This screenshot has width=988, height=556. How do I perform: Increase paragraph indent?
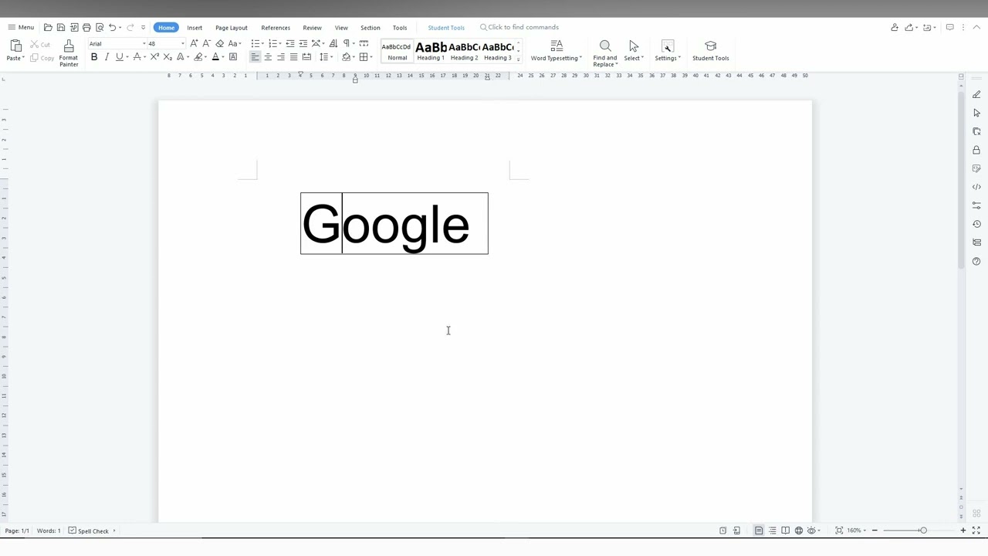[303, 43]
